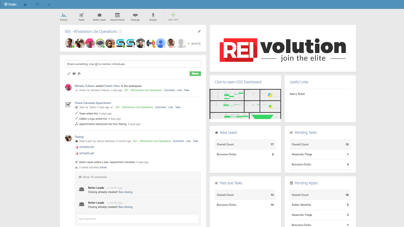Open the Testing seller lead link
Screen dimensions: 404x227
(79, 137)
